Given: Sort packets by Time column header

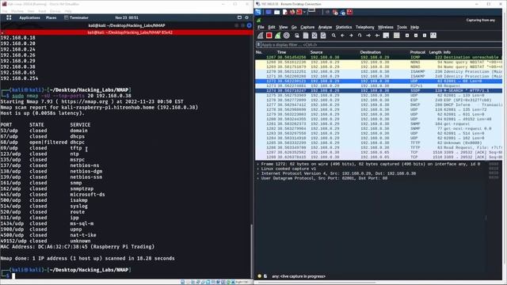Looking at the screenshot, I should (281, 52).
